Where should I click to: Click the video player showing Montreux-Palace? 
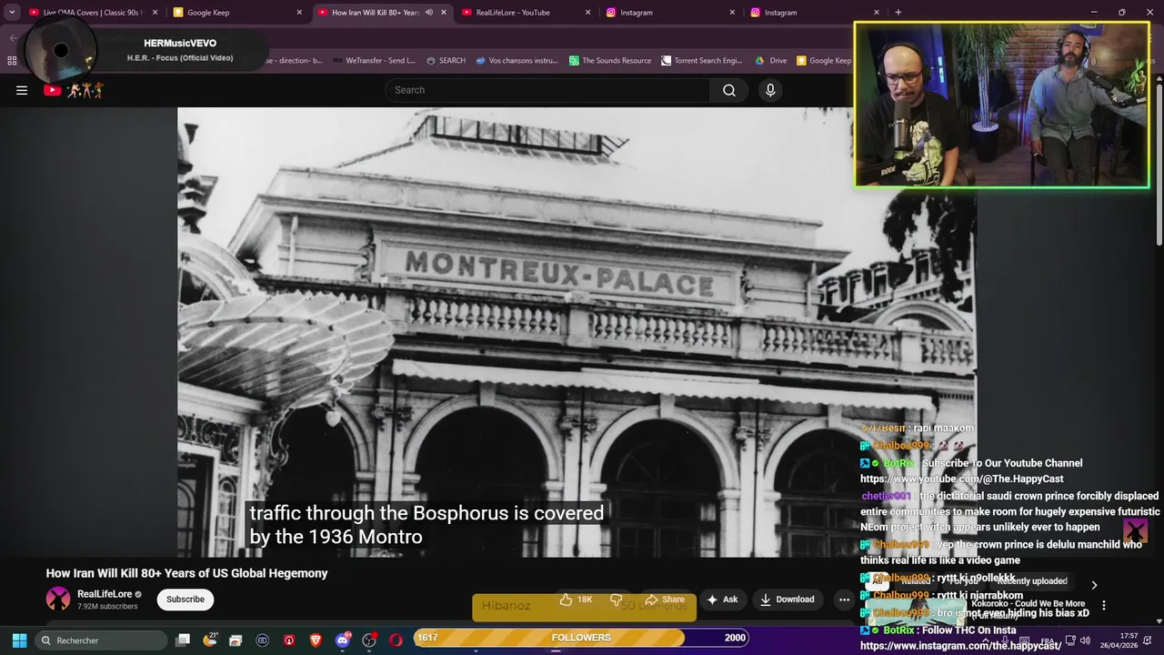click(577, 332)
